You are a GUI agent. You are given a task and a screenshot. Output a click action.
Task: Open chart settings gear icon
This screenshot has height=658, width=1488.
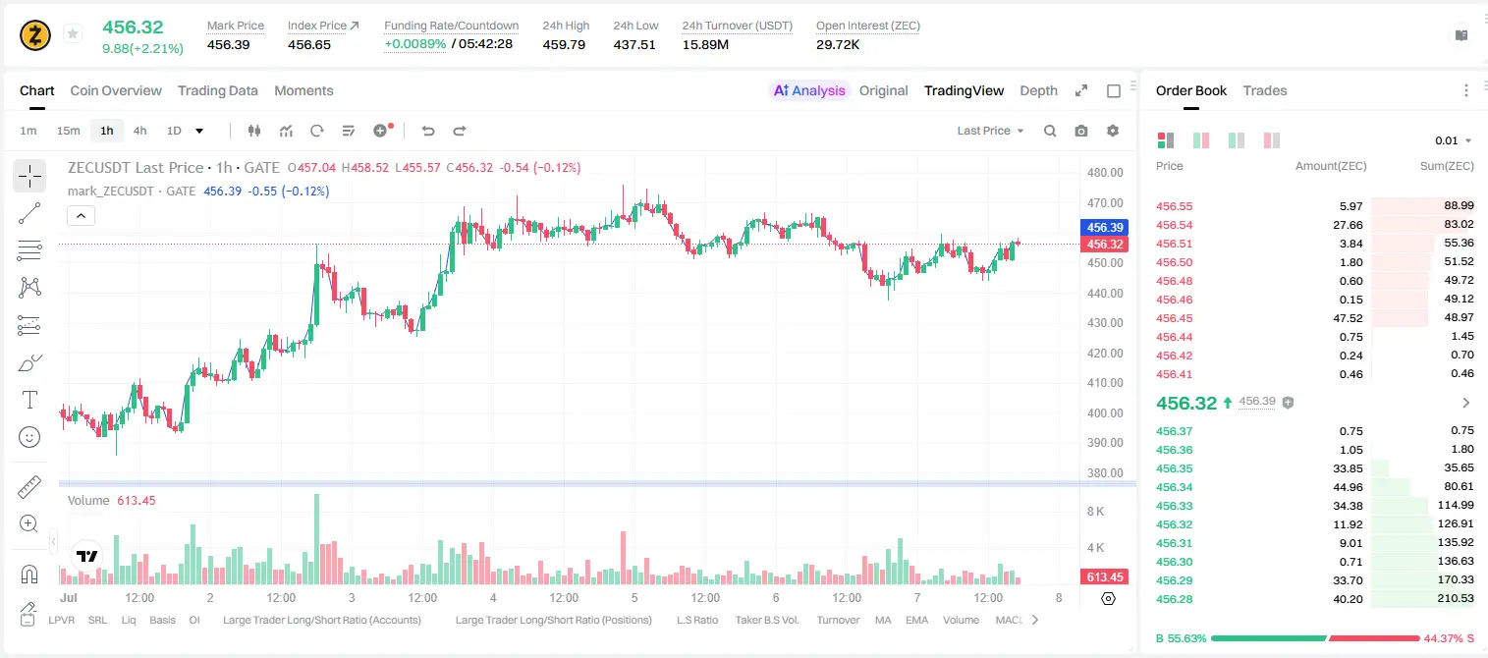(1113, 131)
